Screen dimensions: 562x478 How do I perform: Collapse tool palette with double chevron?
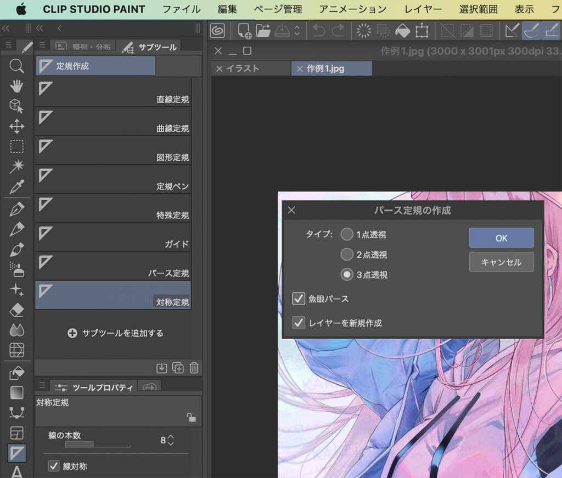click(5, 28)
